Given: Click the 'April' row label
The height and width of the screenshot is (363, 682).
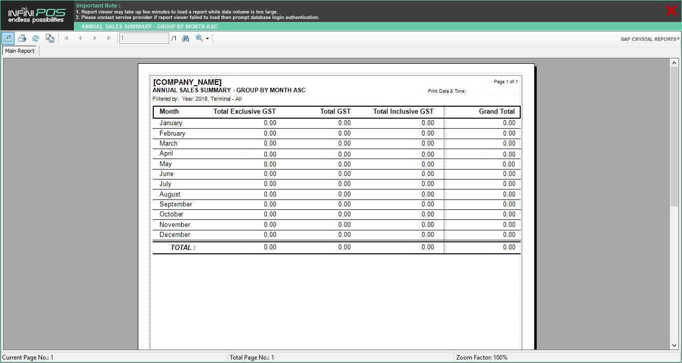Looking at the screenshot, I should (166, 154).
